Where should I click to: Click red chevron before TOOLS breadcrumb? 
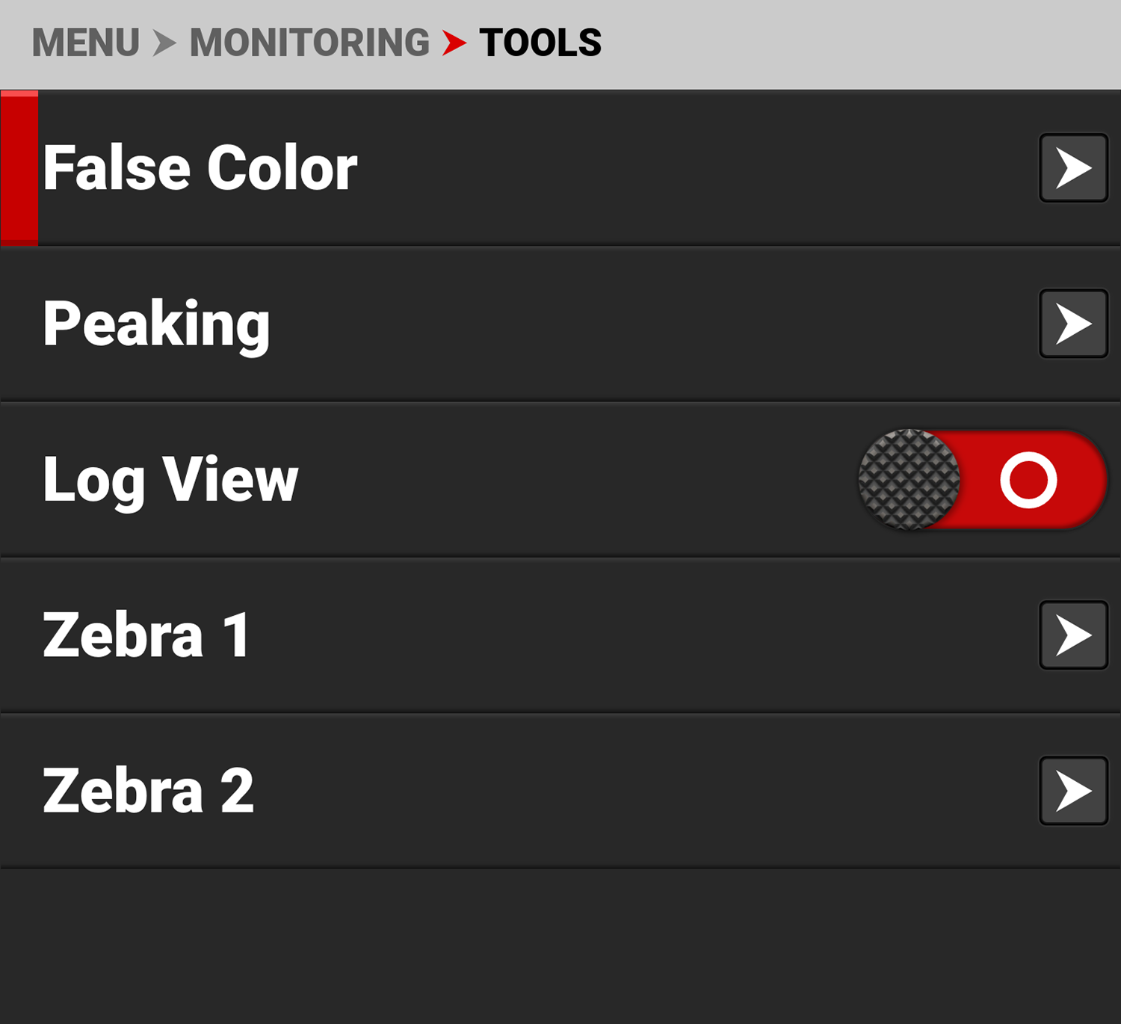pyautogui.click(x=454, y=43)
